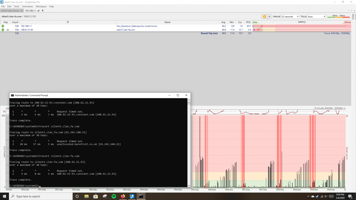
Task: Open the Windows Start menu
Action: point(4,196)
